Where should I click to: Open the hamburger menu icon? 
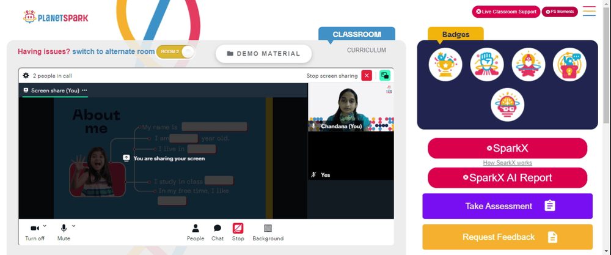(589, 11)
